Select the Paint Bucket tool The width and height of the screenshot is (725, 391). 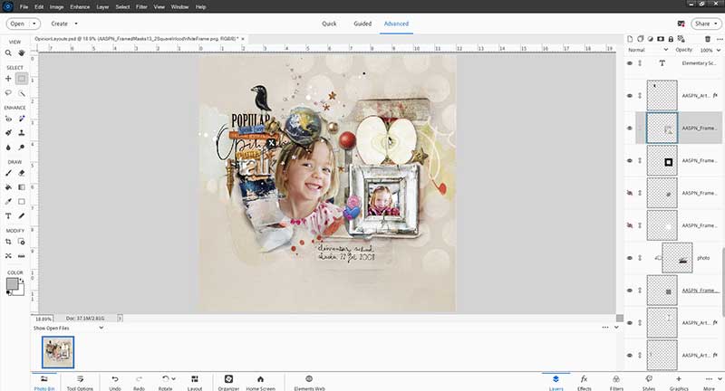[x=8, y=187]
